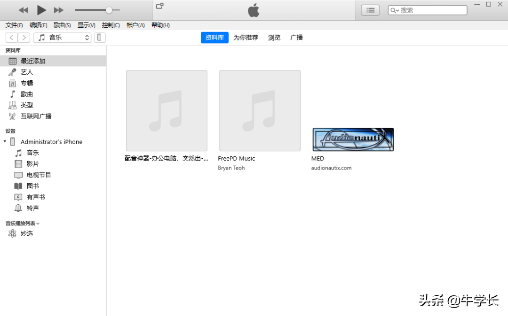The width and height of the screenshot is (508, 316).
Task: Select 最近添加 in the sidebar
Action: (53, 61)
